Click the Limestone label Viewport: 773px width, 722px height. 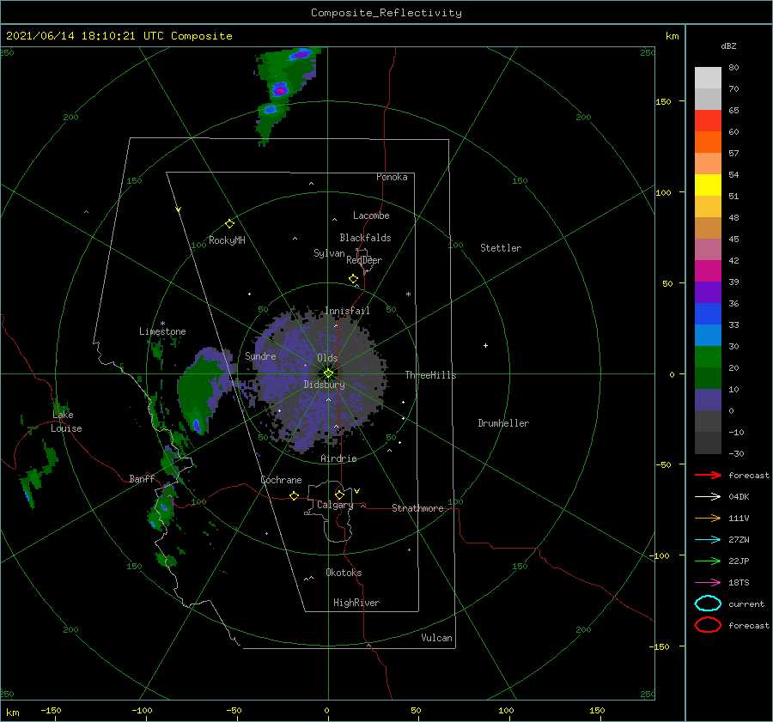[x=162, y=331]
